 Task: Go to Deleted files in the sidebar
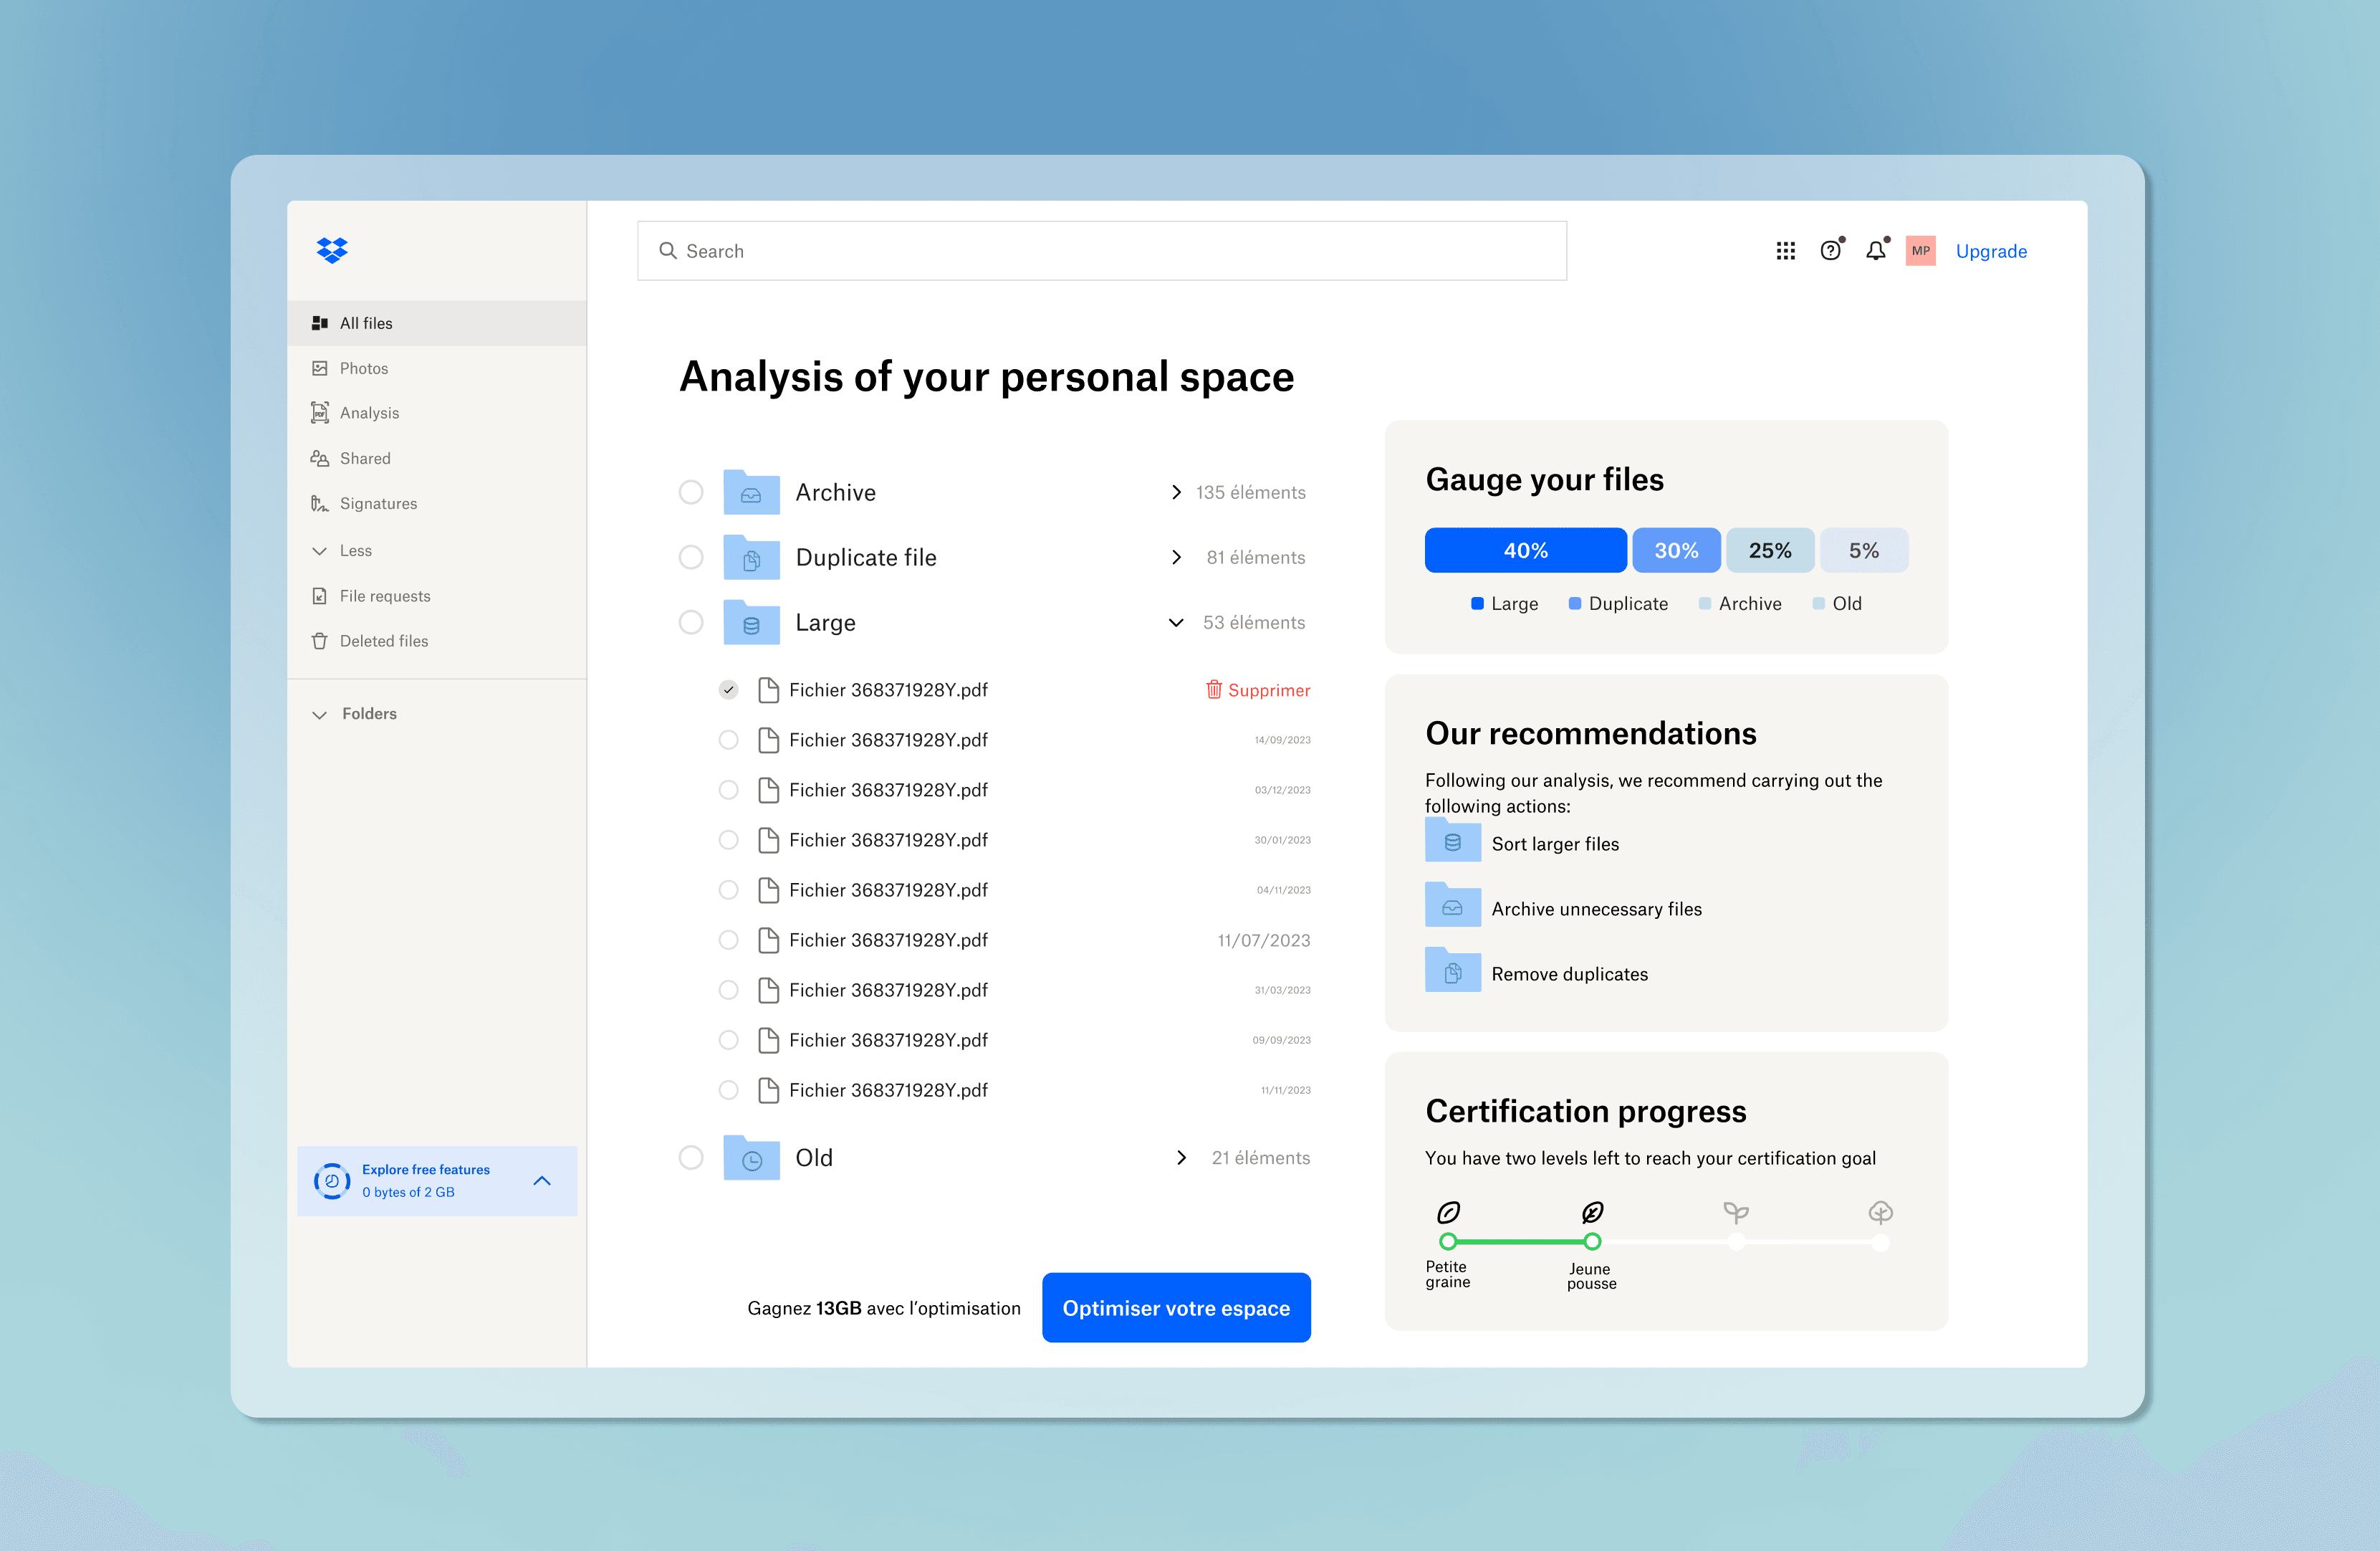tap(384, 641)
